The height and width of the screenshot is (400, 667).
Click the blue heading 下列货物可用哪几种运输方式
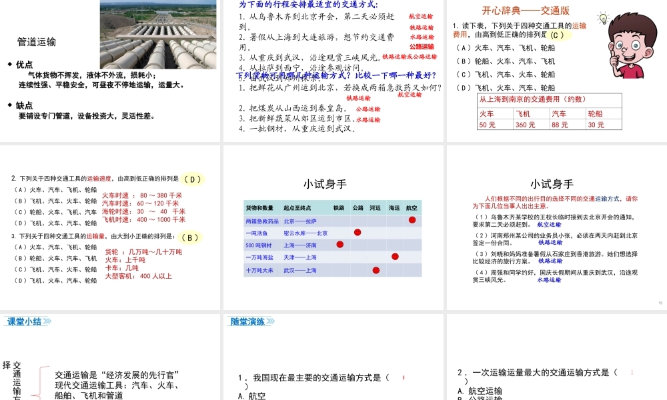coord(336,75)
